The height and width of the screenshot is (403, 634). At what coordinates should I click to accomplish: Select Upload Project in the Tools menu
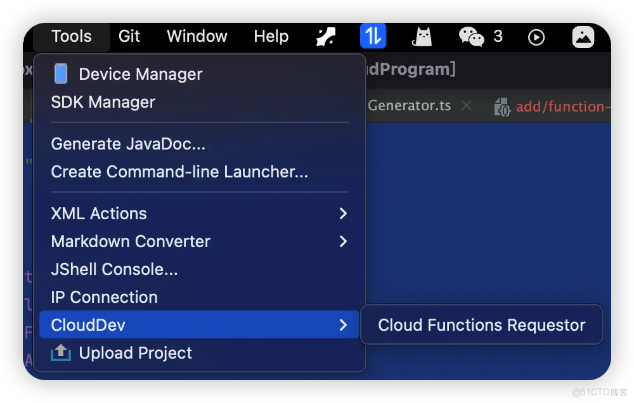click(x=199, y=353)
